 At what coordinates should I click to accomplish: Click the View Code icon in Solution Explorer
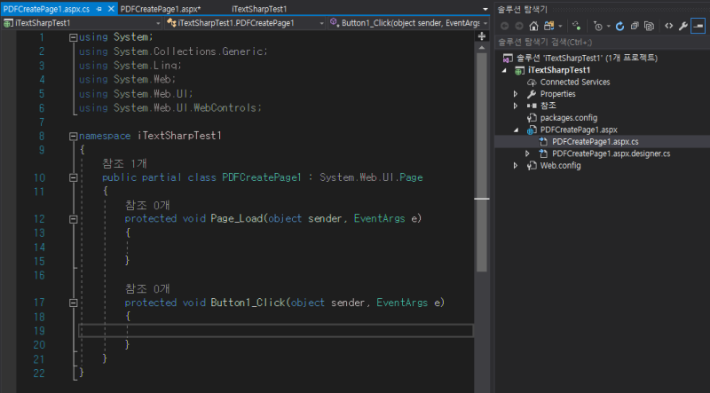click(x=668, y=25)
